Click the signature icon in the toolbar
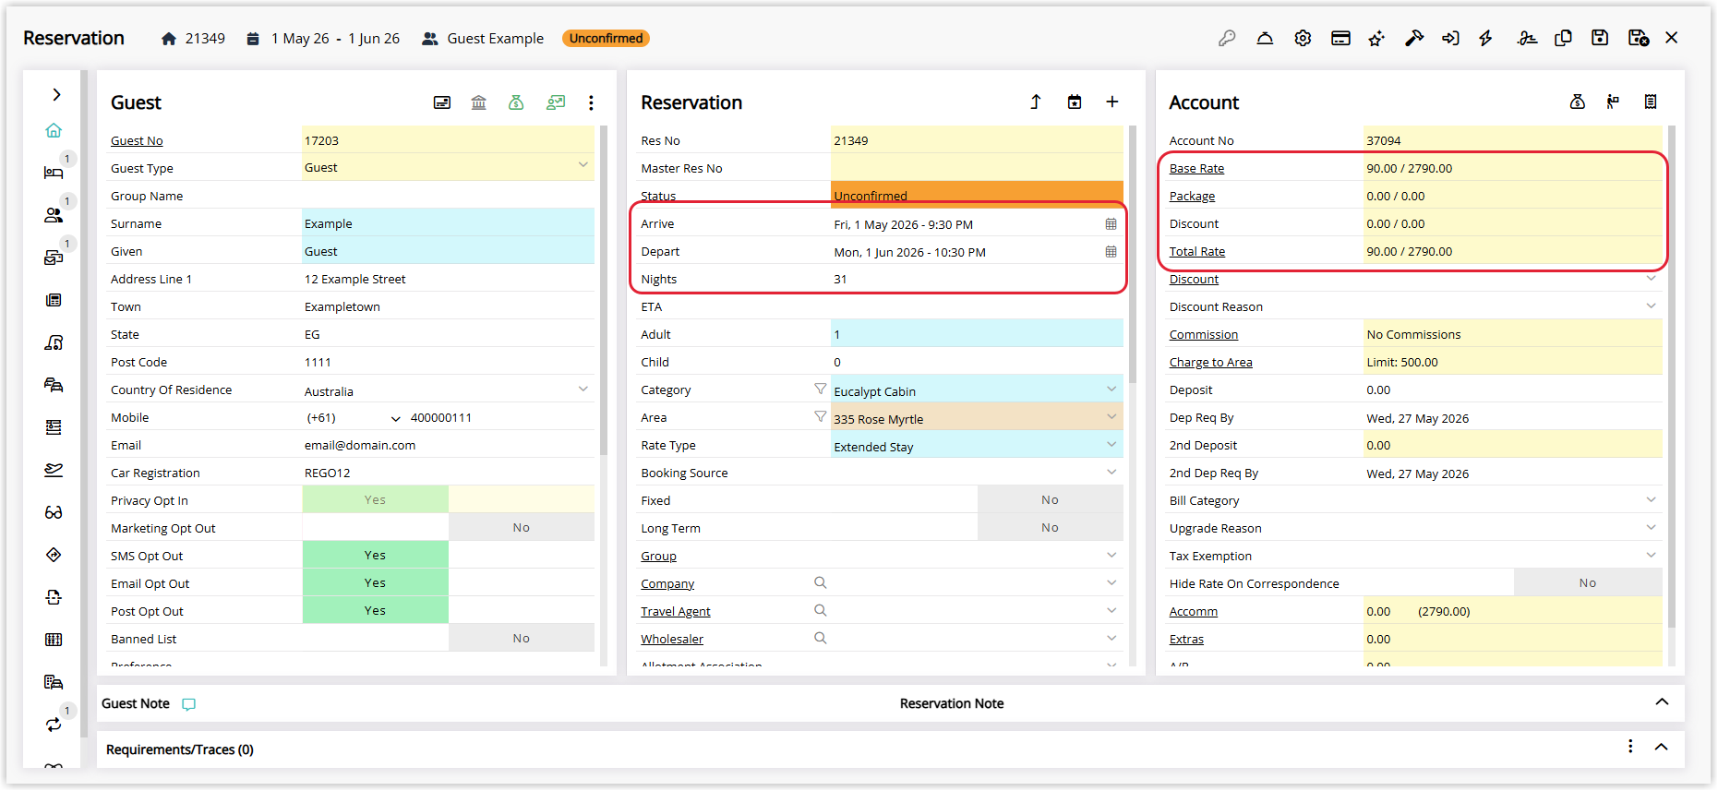 pyautogui.click(x=1527, y=38)
